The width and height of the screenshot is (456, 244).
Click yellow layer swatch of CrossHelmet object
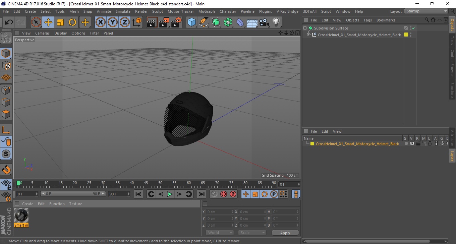[x=406, y=35]
